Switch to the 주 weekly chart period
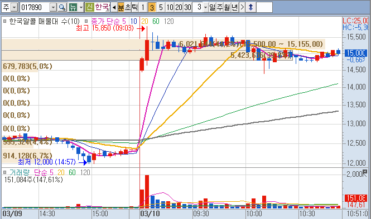 pyautogui.click(x=220, y=7)
